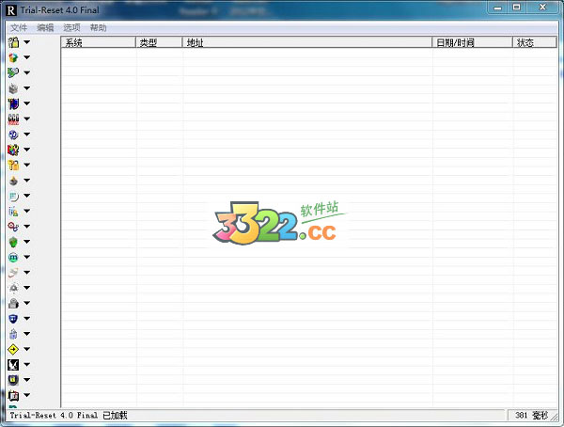The height and width of the screenshot is (427, 564).
Task: Select the blue shield with white emblem icon
Action: click(13, 319)
